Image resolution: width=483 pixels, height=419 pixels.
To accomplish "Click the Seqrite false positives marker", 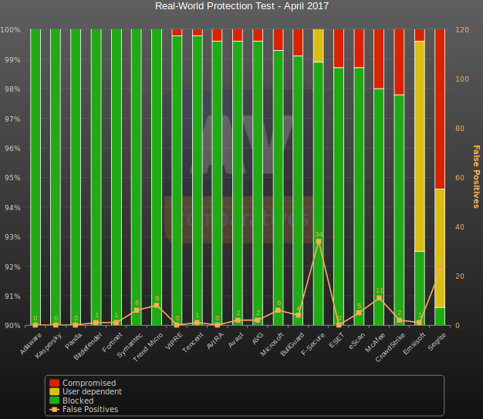I will pos(440,271).
